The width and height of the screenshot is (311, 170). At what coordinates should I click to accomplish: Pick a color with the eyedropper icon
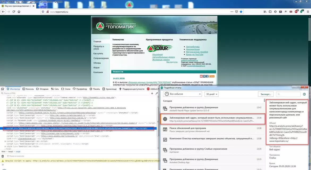pyautogui.click(x=156, y=93)
